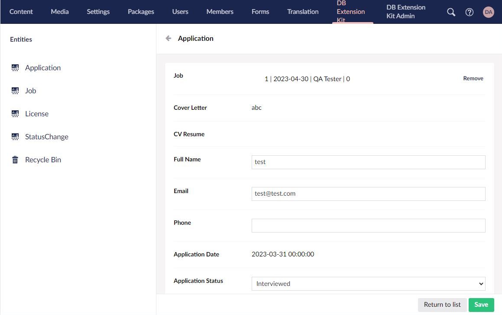Viewport: 502px width, 315px height.
Task: Navigate to the Members section
Action: (x=220, y=12)
